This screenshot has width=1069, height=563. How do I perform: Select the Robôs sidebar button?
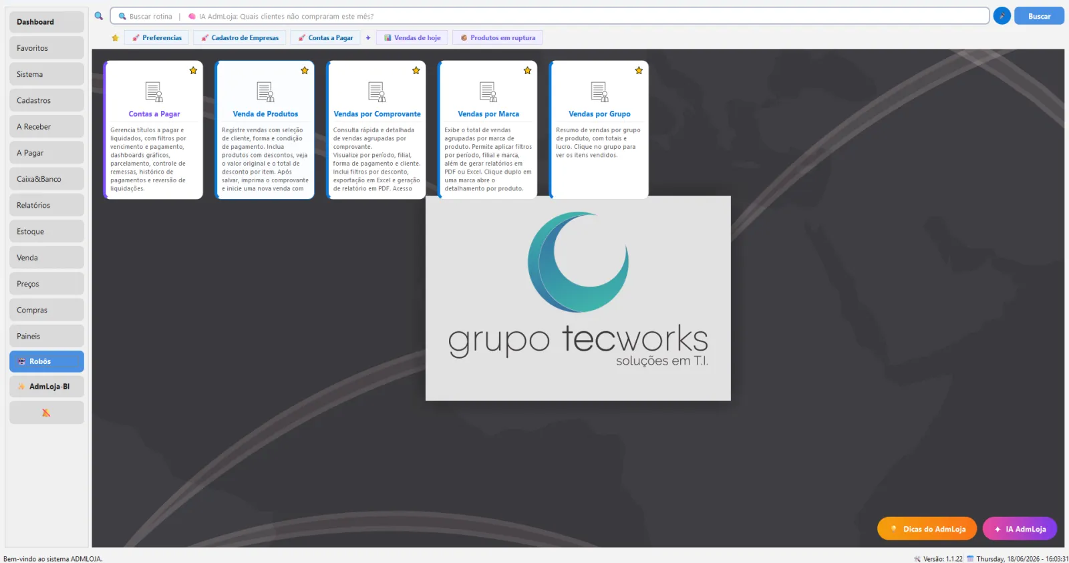[47, 361]
